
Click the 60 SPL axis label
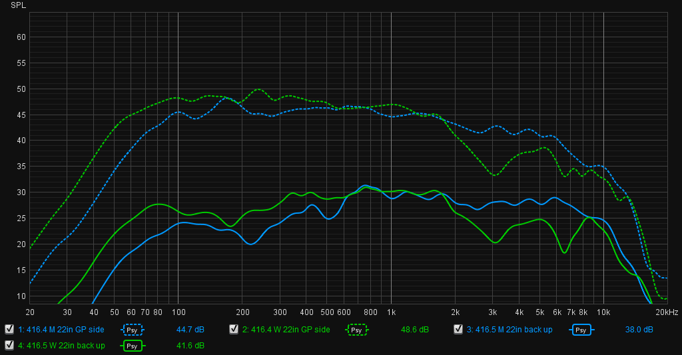[21, 37]
